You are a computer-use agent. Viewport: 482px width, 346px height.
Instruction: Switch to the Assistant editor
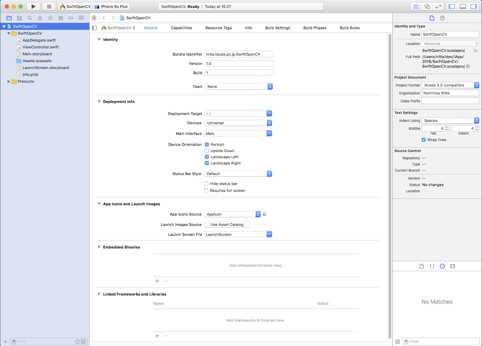tap(427, 7)
